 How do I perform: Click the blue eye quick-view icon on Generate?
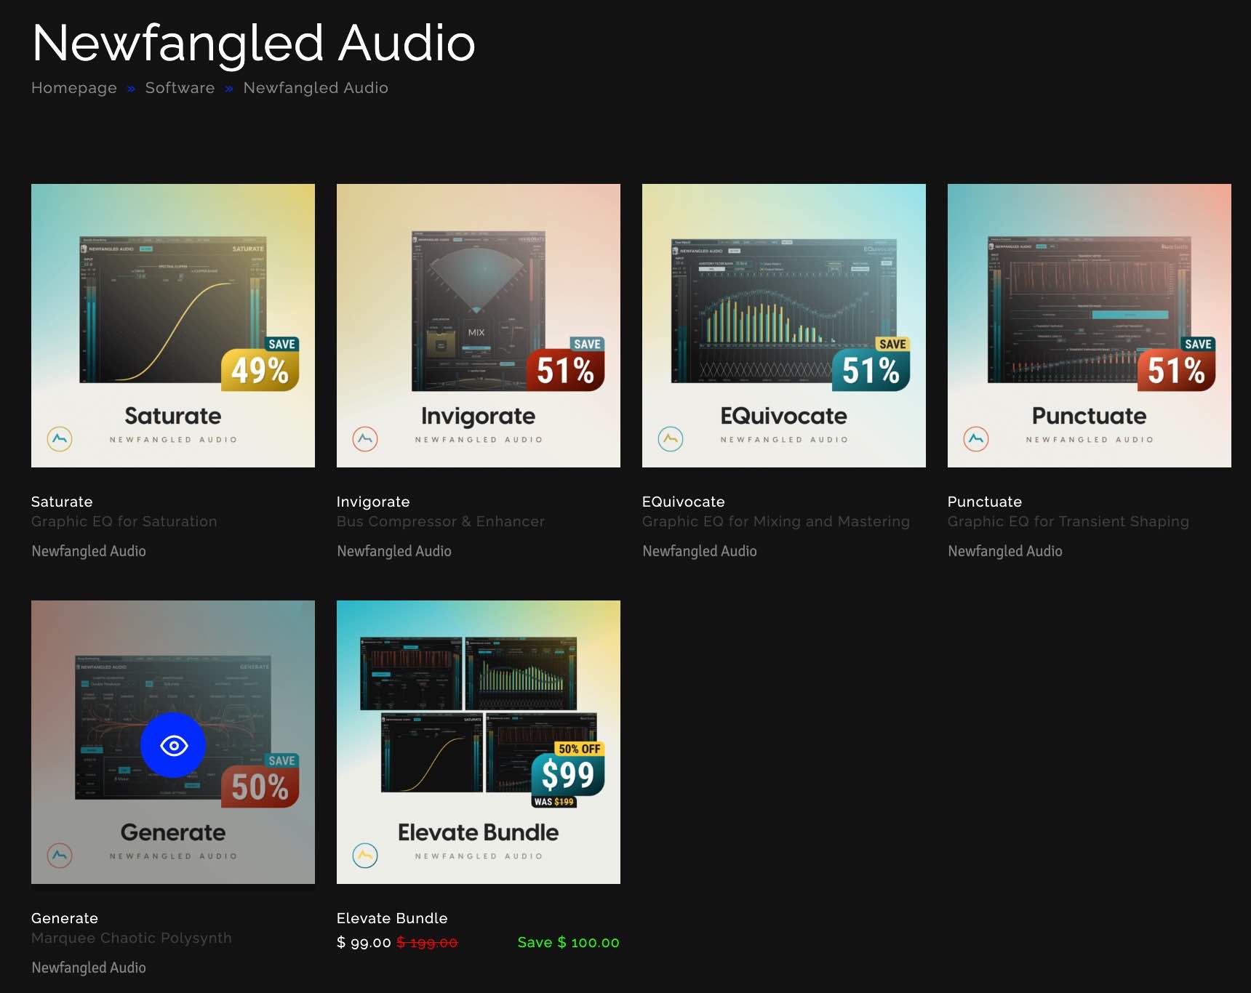coord(174,745)
